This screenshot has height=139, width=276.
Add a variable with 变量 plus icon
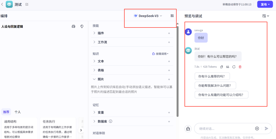click(169, 113)
